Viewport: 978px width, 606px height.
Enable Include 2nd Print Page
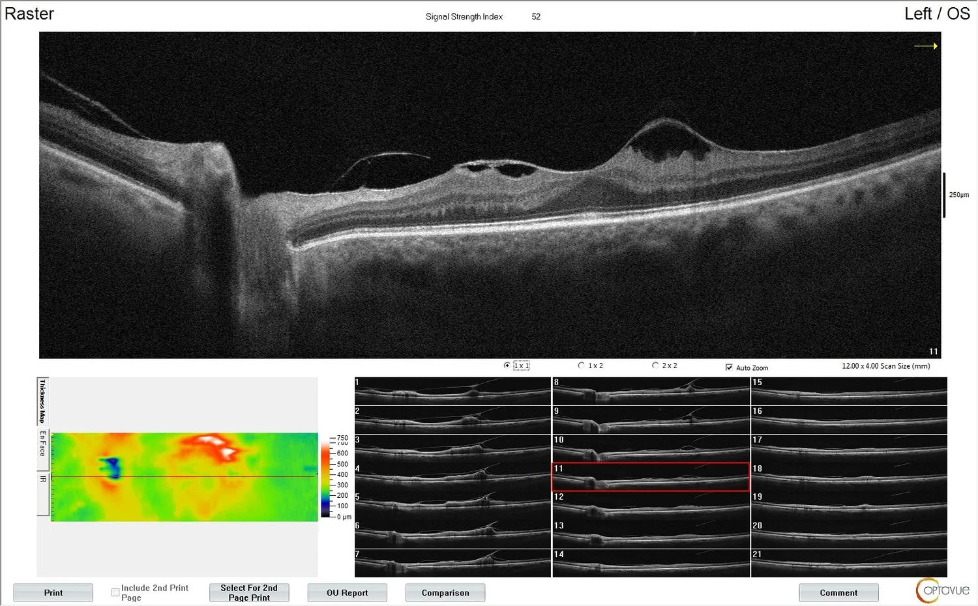(115, 592)
